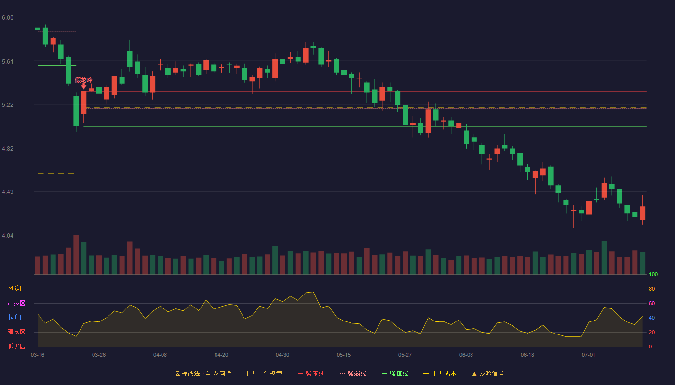Select the 风险区 zone label
Image resolution: width=675 pixels, height=385 pixels.
point(16,289)
